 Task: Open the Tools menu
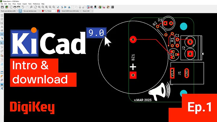(x=30, y=4)
